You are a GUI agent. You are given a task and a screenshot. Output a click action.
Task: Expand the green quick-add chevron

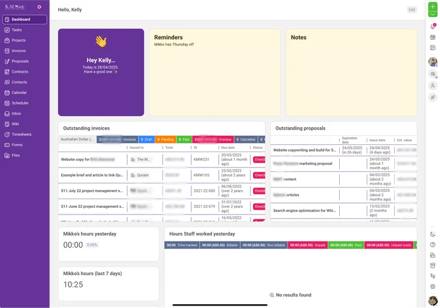[x=433, y=14]
